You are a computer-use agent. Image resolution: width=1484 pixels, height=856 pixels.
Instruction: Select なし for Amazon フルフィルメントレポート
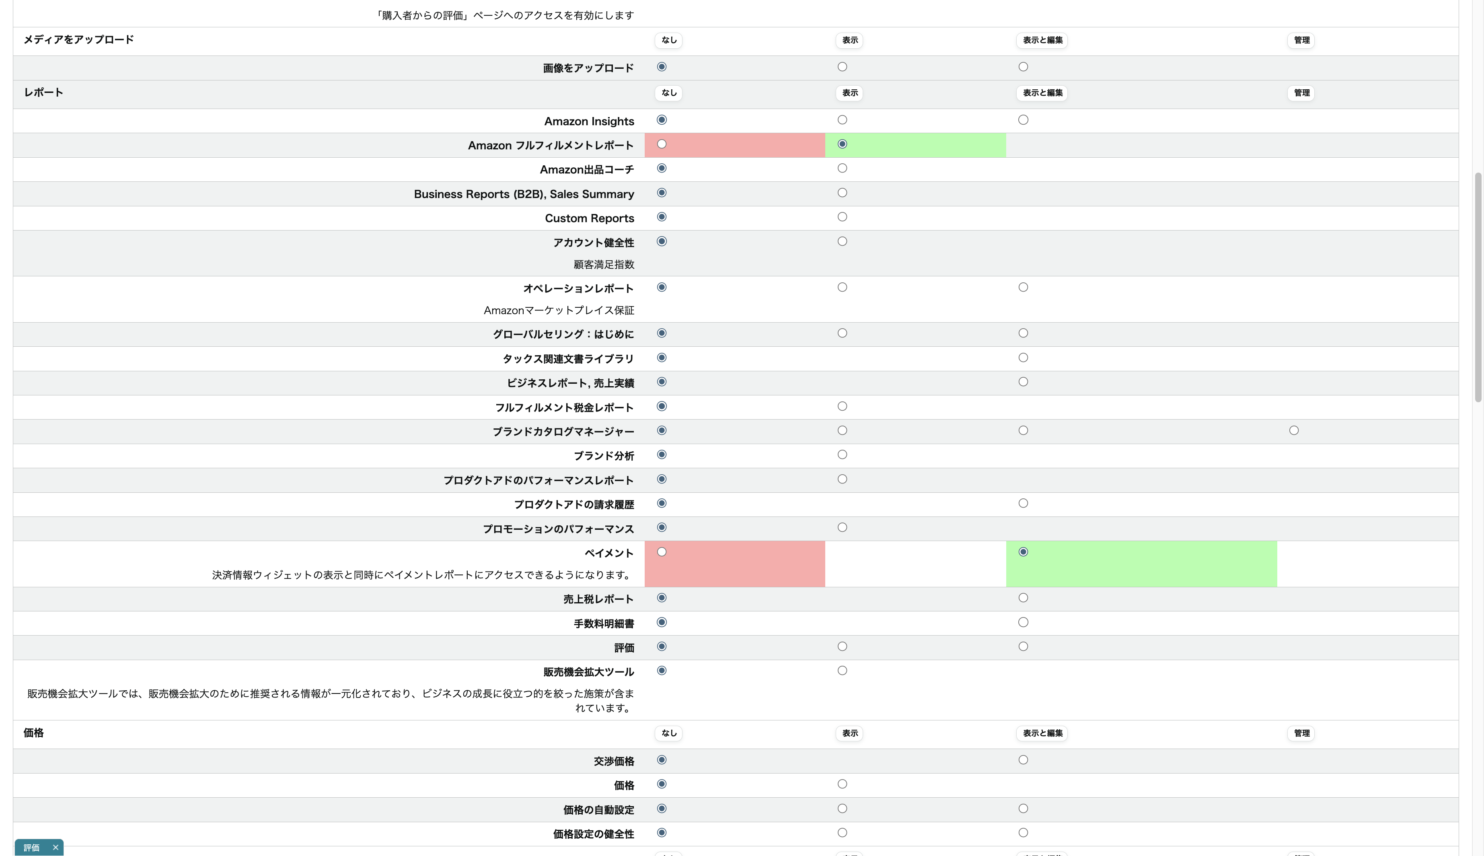[x=662, y=144]
